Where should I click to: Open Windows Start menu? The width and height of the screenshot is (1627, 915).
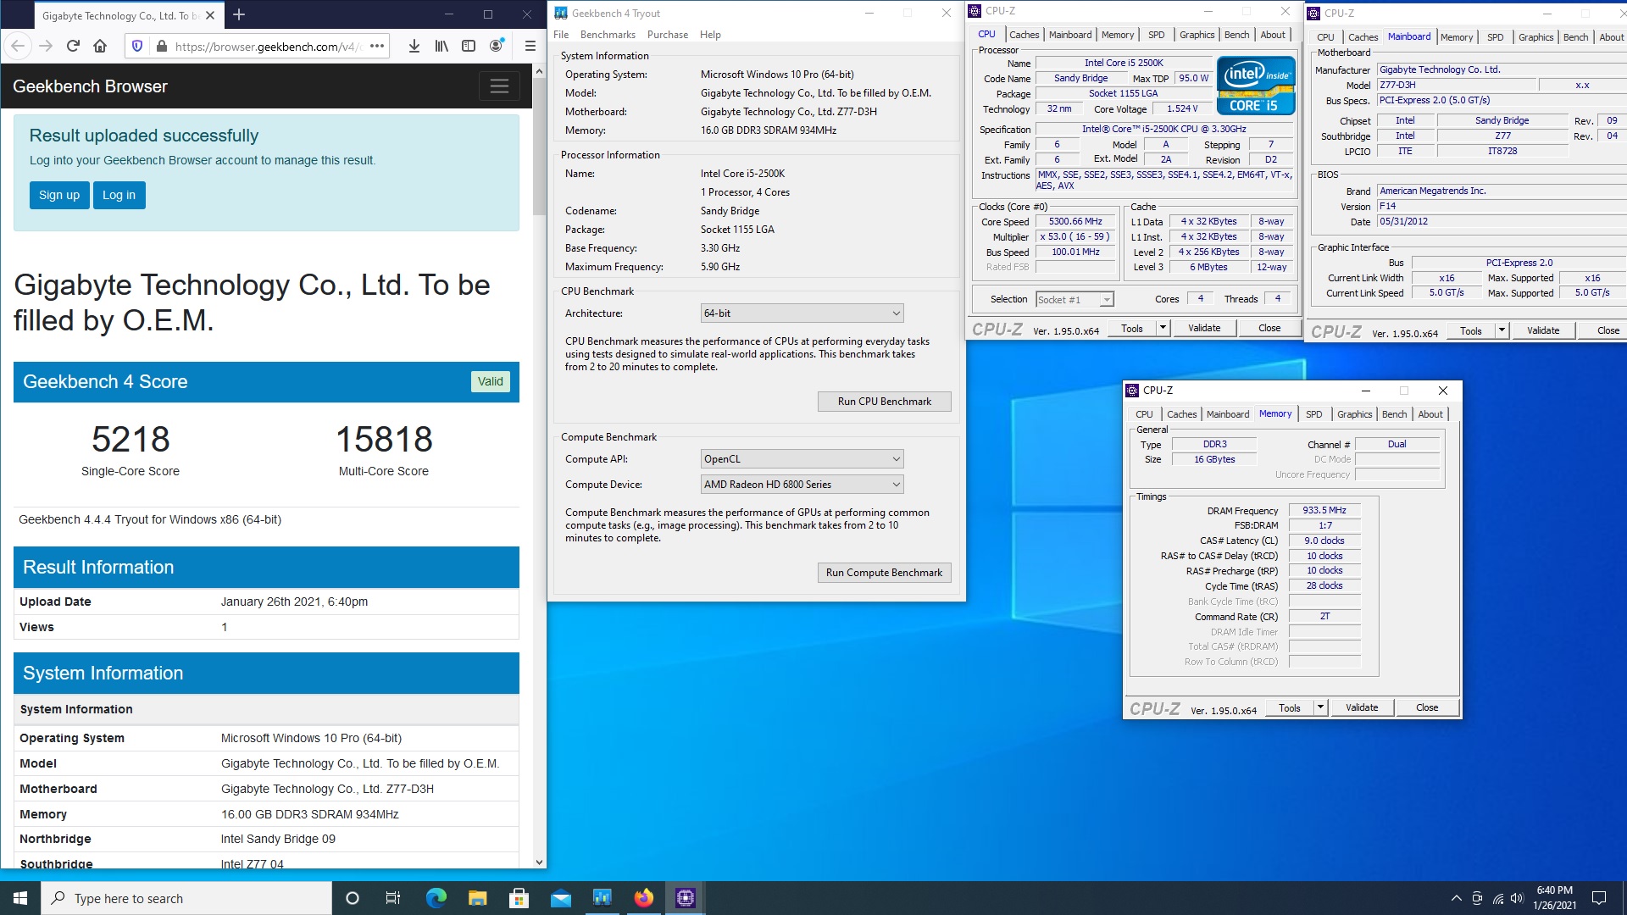pos(20,898)
